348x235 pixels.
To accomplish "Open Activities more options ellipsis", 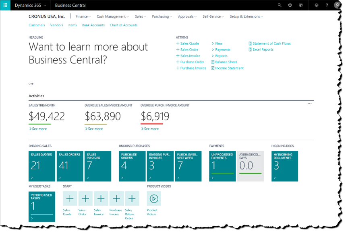I will (310, 103).
